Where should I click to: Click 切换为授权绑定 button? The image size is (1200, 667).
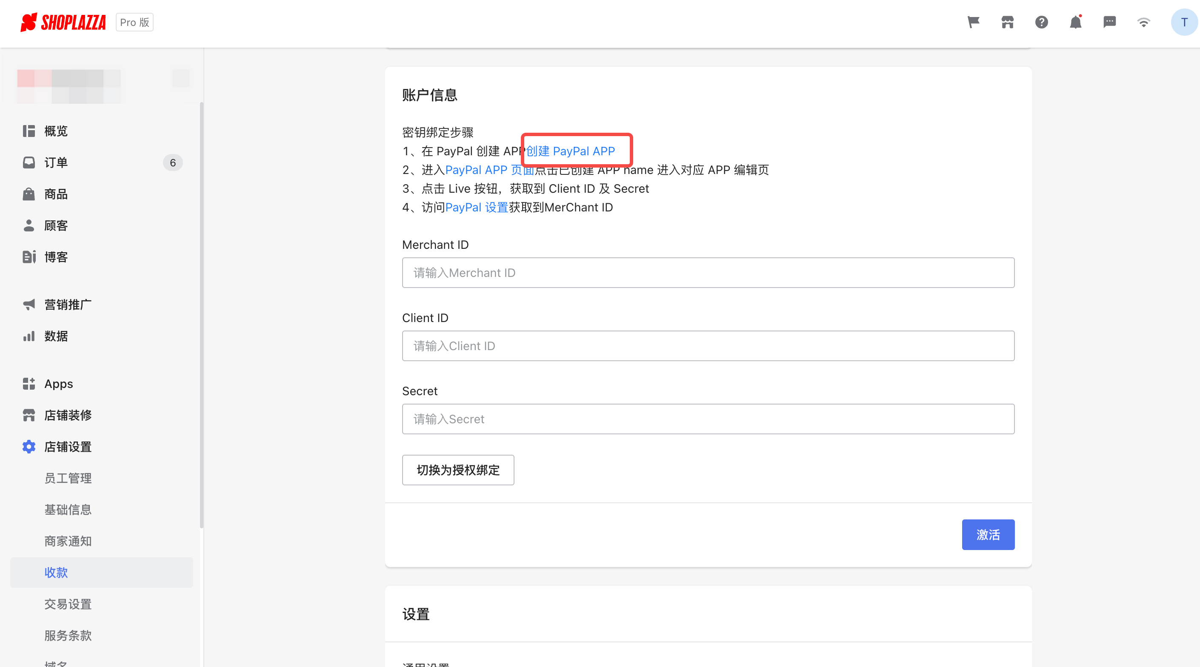pyautogui.click(x=458, y=470)
